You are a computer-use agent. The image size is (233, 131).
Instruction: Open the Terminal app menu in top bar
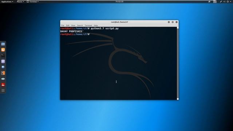coord(33,1)
